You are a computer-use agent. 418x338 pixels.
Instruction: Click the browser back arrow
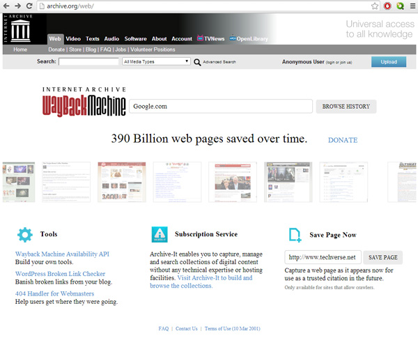coord(6,6)
